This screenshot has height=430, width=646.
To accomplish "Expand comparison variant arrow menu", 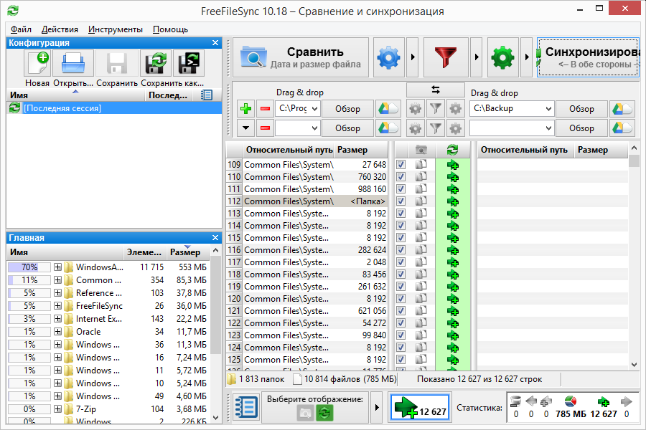I will 413,57.
